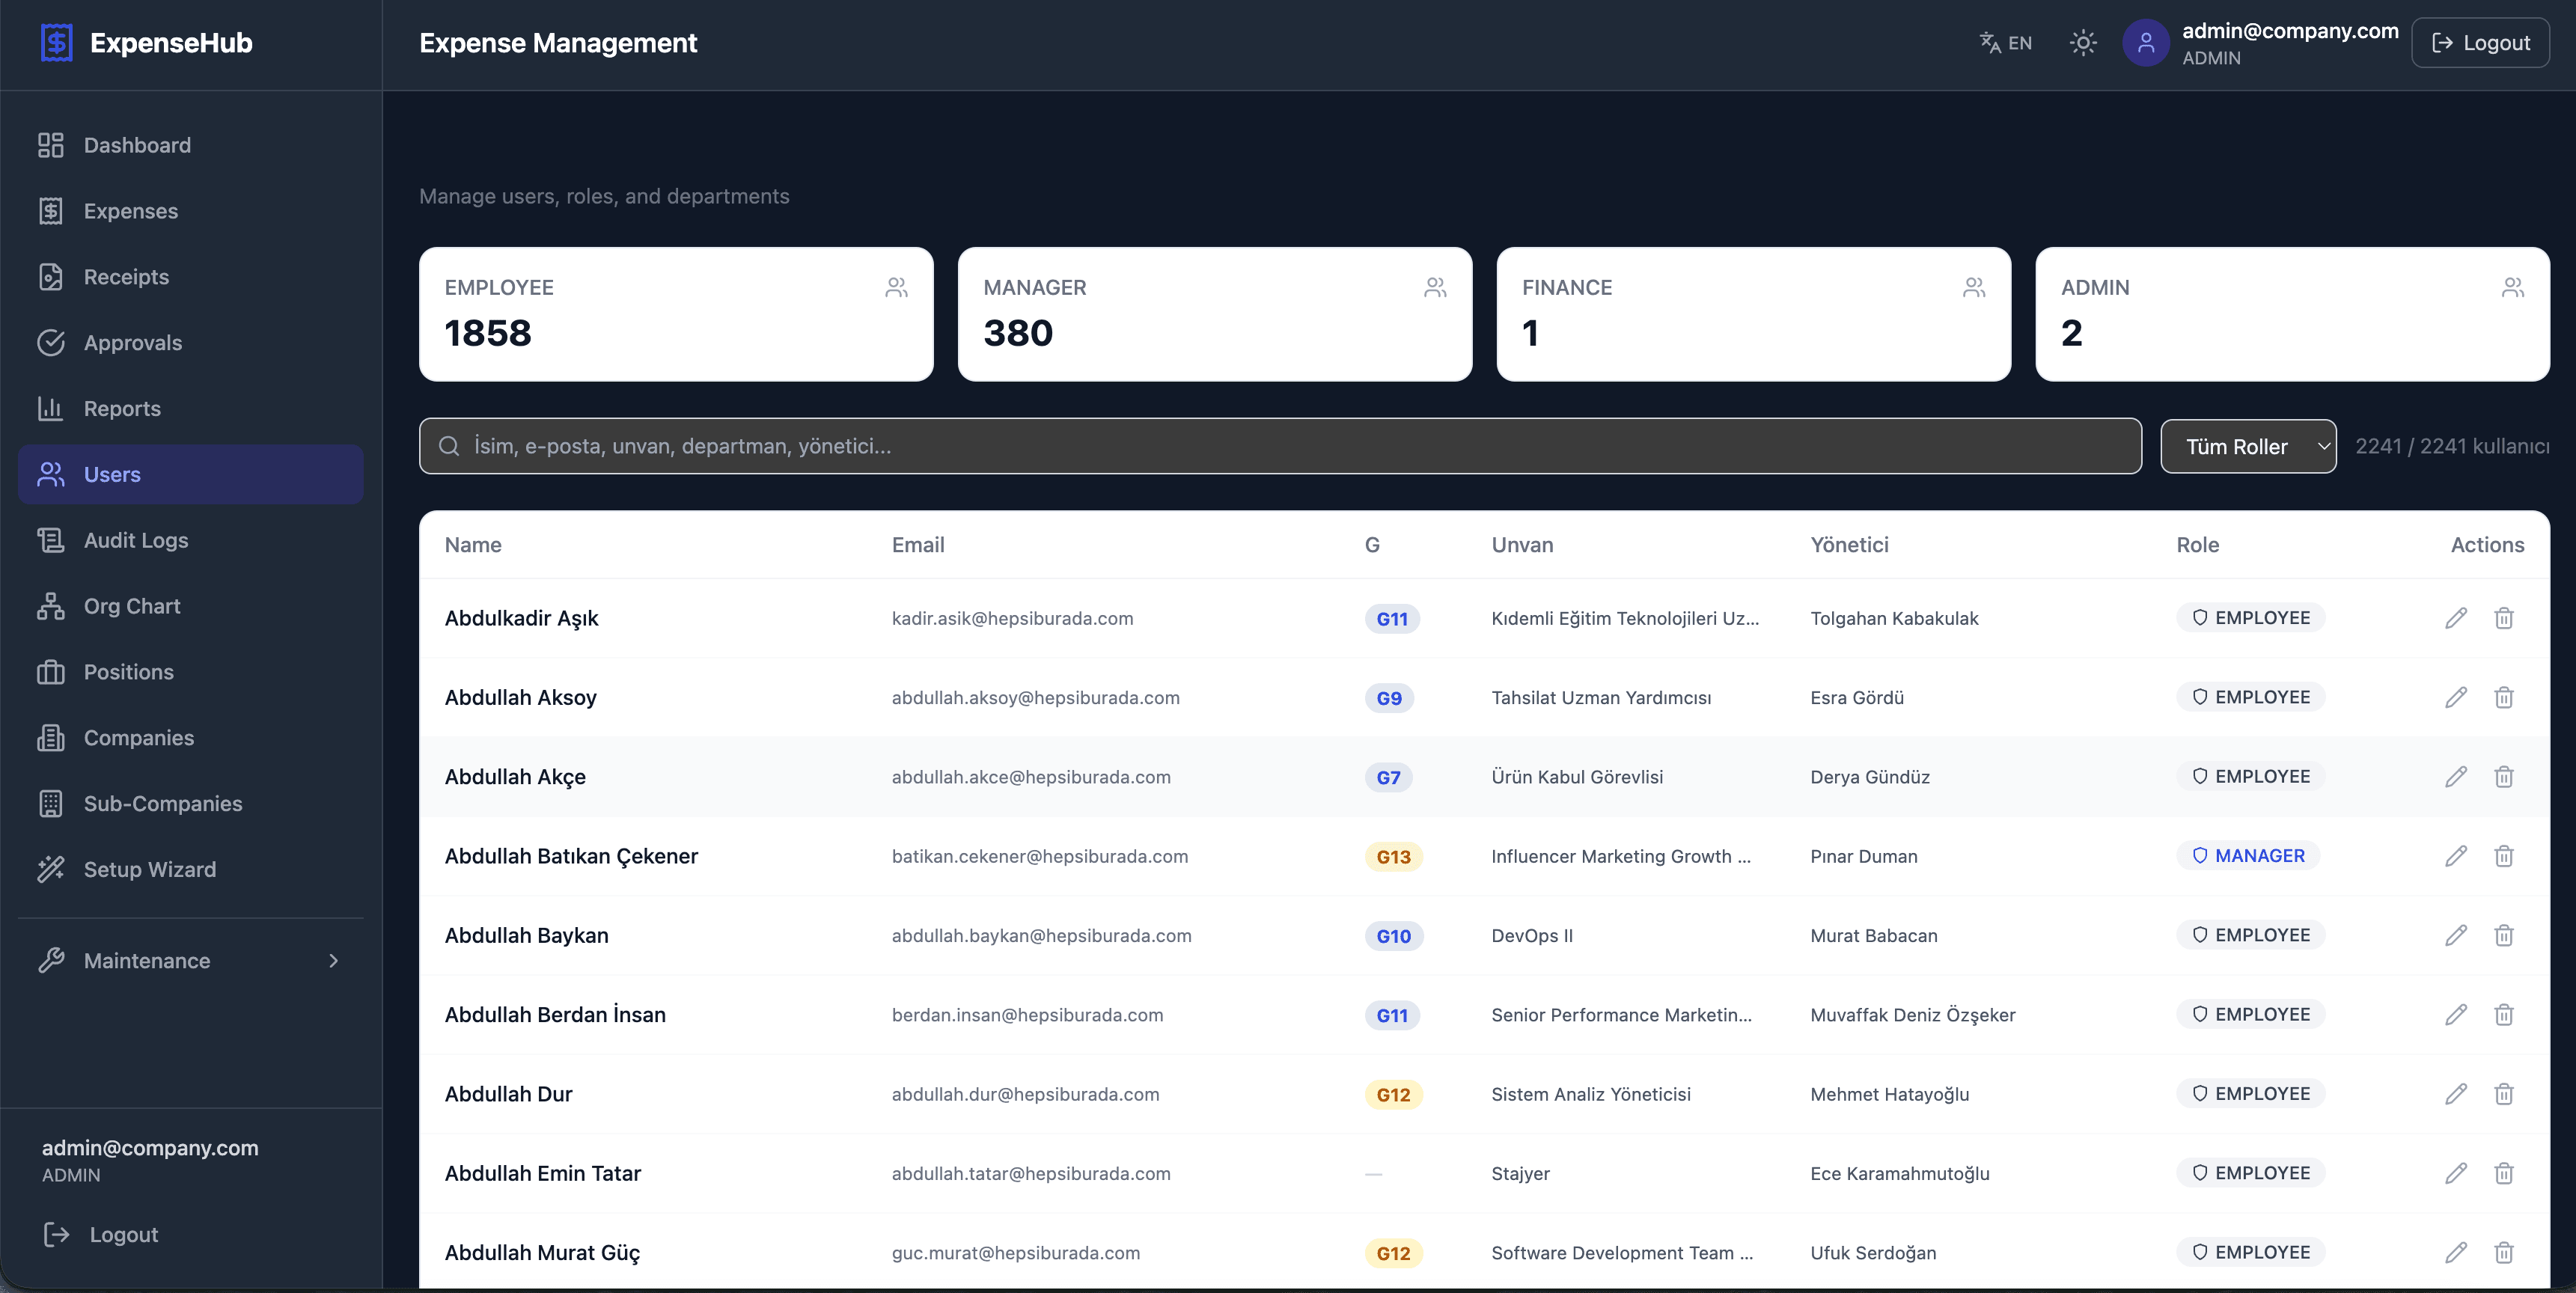This screenshot has height=1293, width=2576.
Task: Delete user Abdullah Baykan
Action: 2504,935
